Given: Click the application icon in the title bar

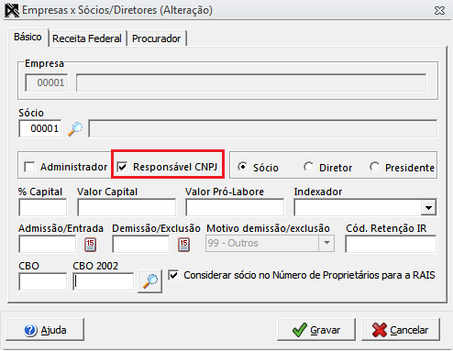Looking at the screenshot, I should [12, 10].
